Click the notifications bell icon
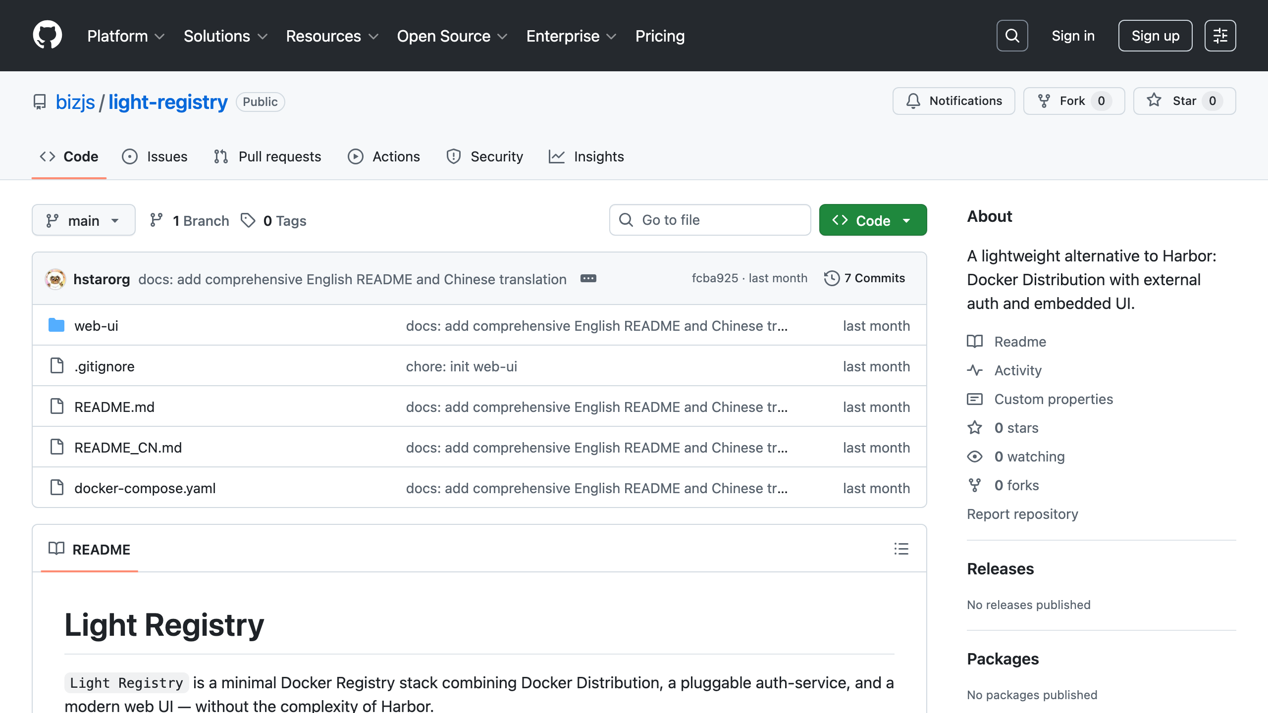The image size is (1268, 713). tap(914, 101)
